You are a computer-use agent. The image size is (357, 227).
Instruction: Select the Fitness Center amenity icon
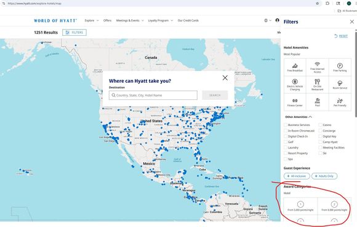click(295, 102)
